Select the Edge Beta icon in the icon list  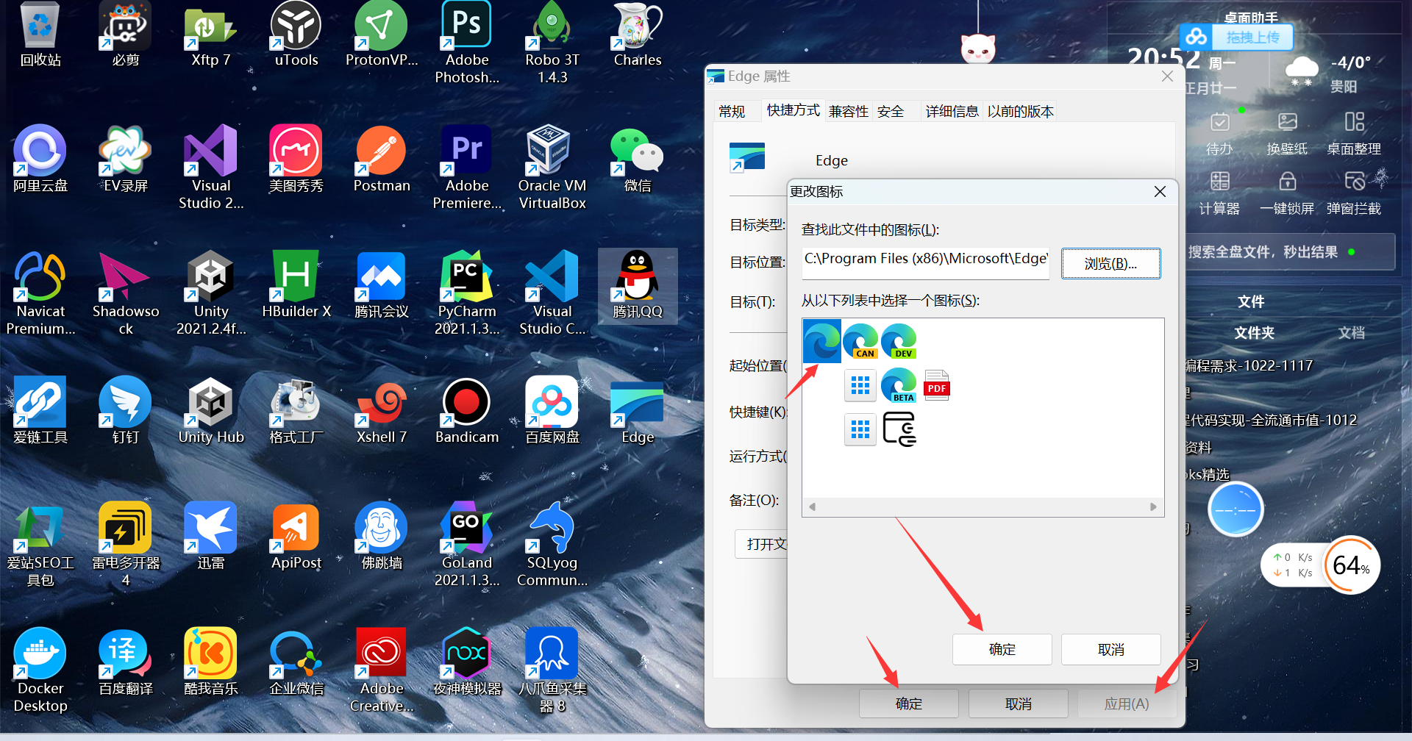click(898, 384)
